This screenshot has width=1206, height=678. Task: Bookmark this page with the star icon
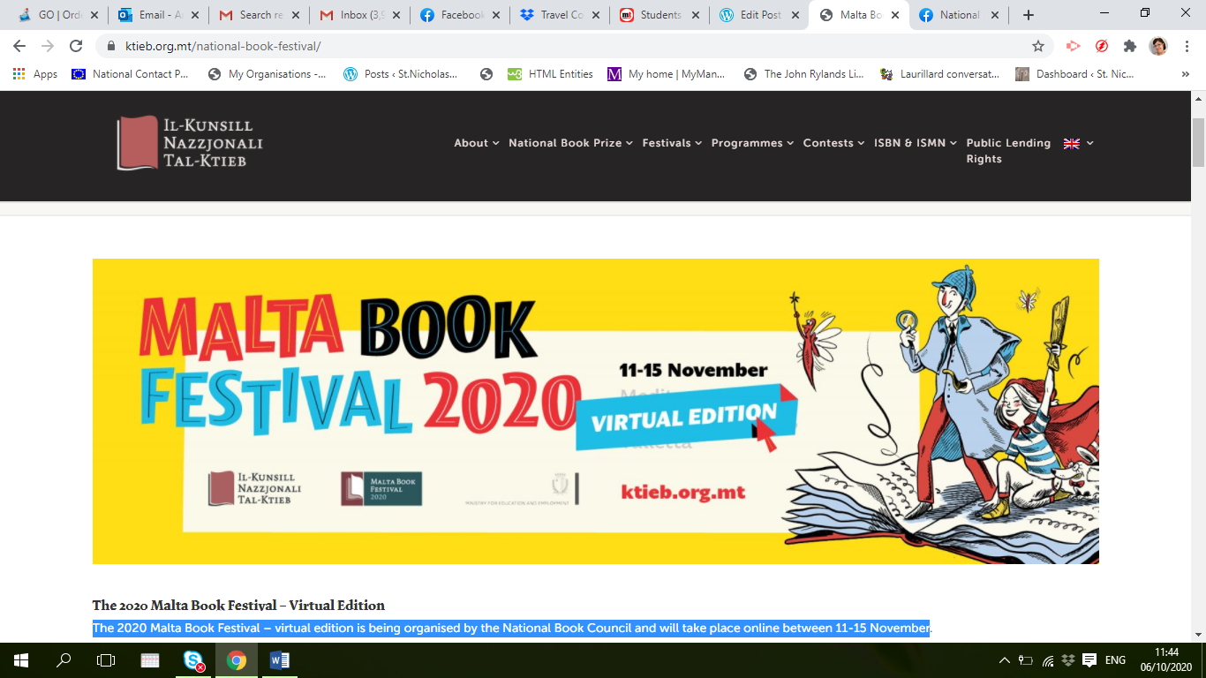(1038, 46)
